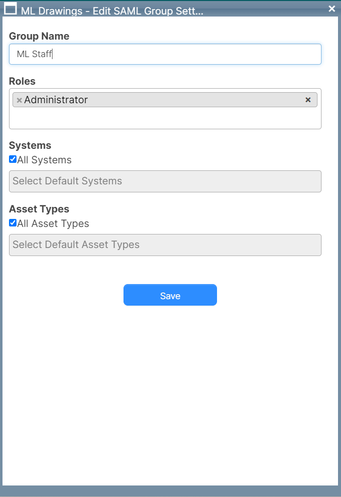
Task: Click the All Asset Types label text
Action: (x=53, y=224)
